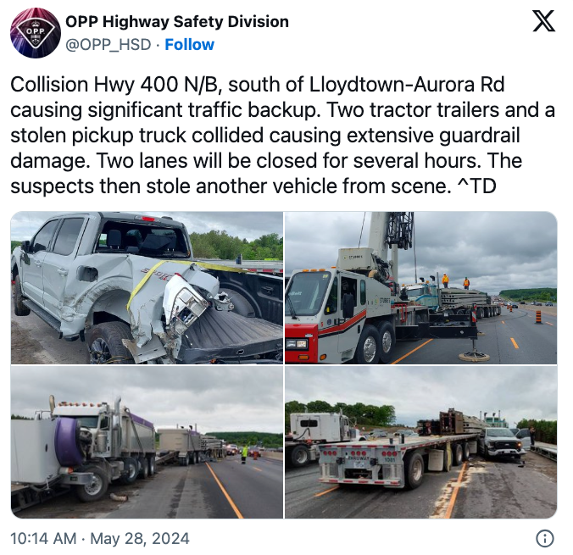
Task: View the flatbed trailer and pickup photo
Action: [420, 442]
